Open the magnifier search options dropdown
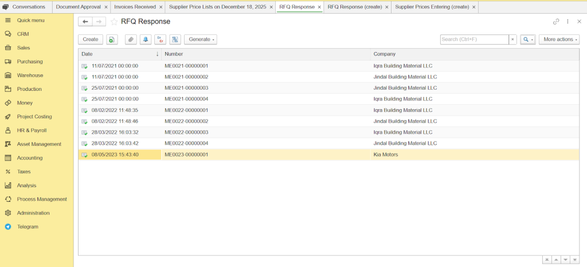Viewport: 587px width, 267px height. [527, 39]
